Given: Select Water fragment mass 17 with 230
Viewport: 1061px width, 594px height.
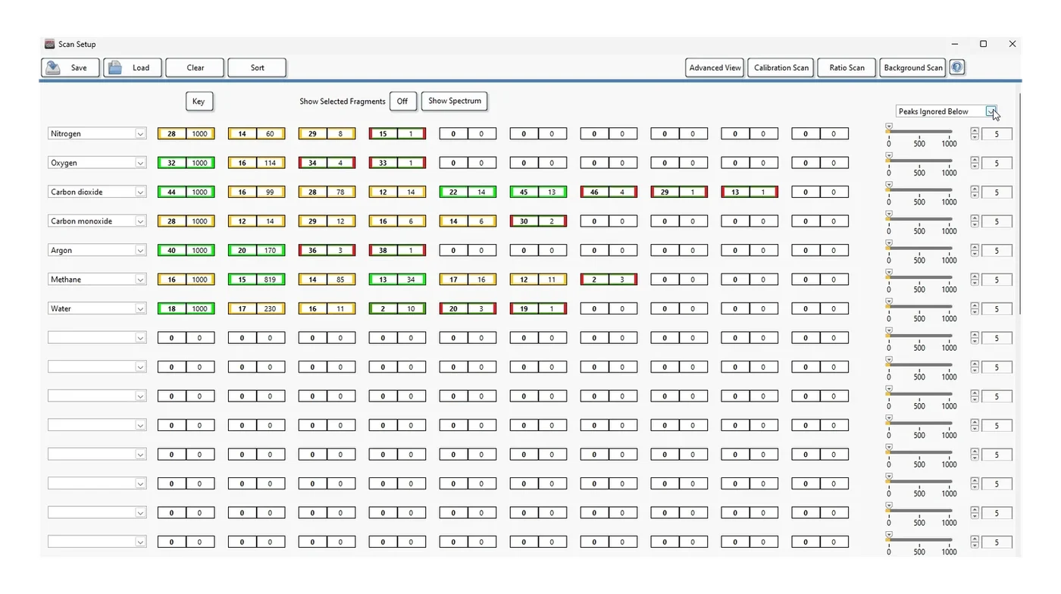Looking at the screenshot, I should (257, 309).
